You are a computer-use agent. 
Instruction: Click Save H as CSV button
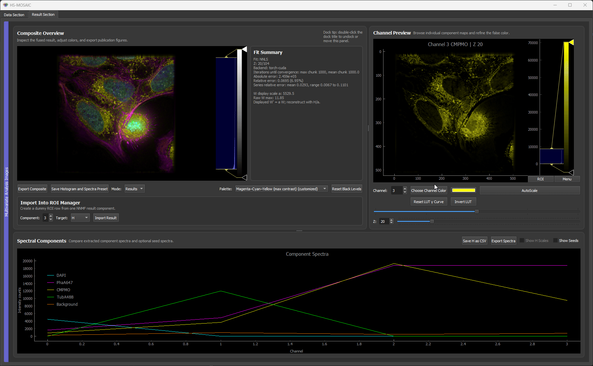pos(474,241)
